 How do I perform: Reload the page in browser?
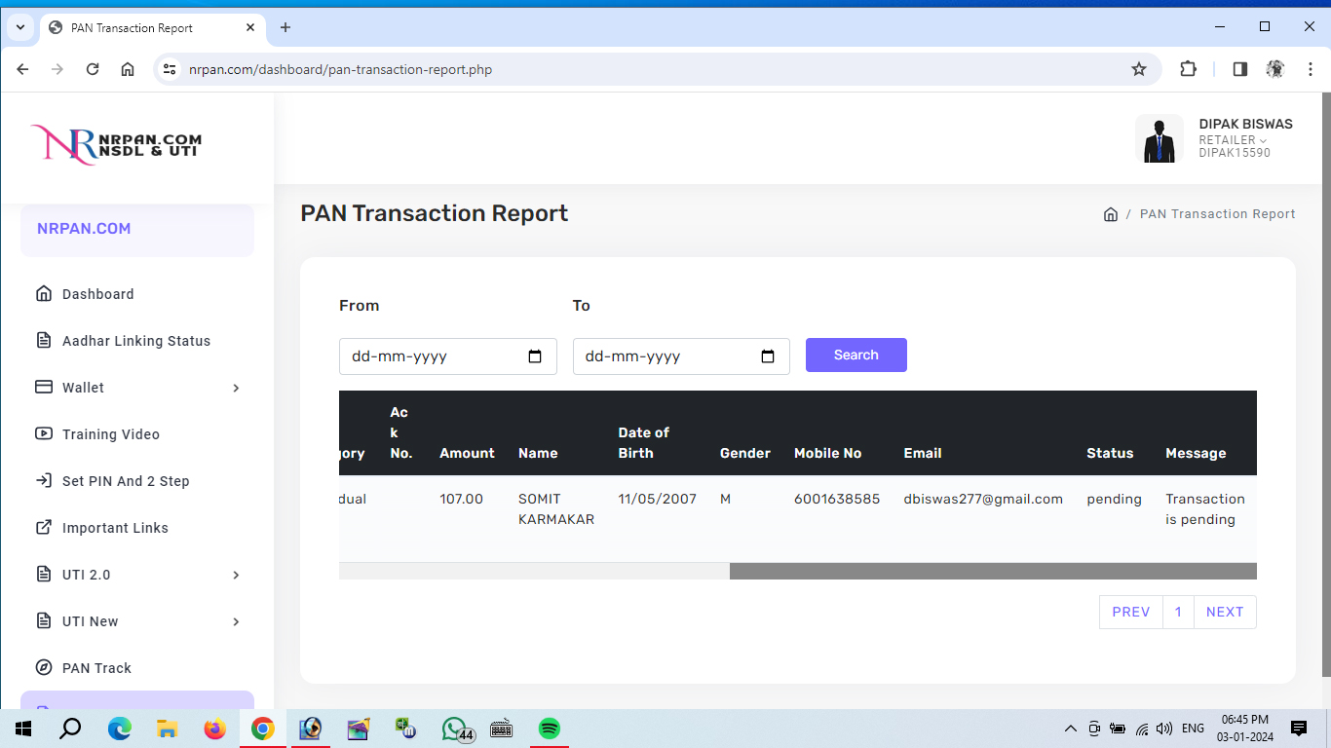click(x=93, y=69)
